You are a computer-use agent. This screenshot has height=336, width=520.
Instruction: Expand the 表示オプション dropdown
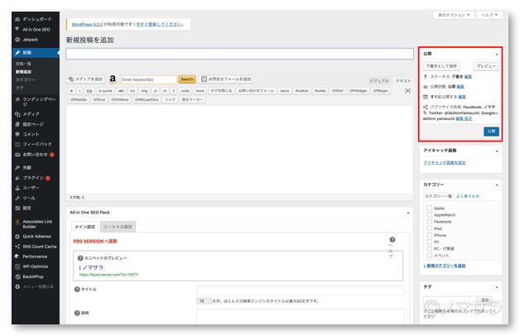click(455, 15)
